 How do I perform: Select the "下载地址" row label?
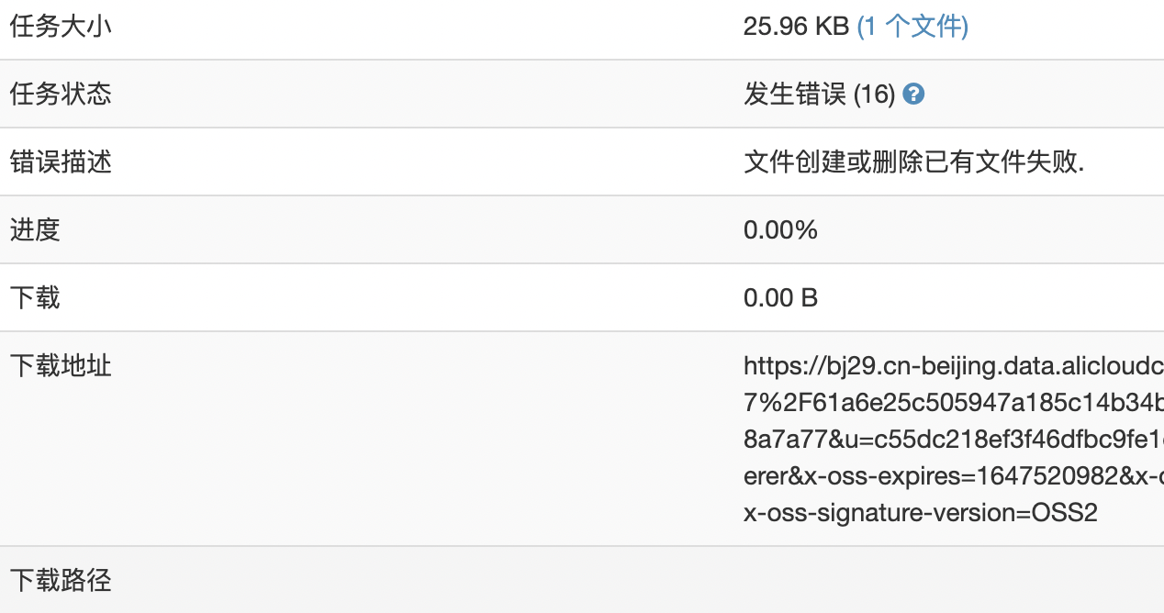pyautogui.click(x=59, y=365)
